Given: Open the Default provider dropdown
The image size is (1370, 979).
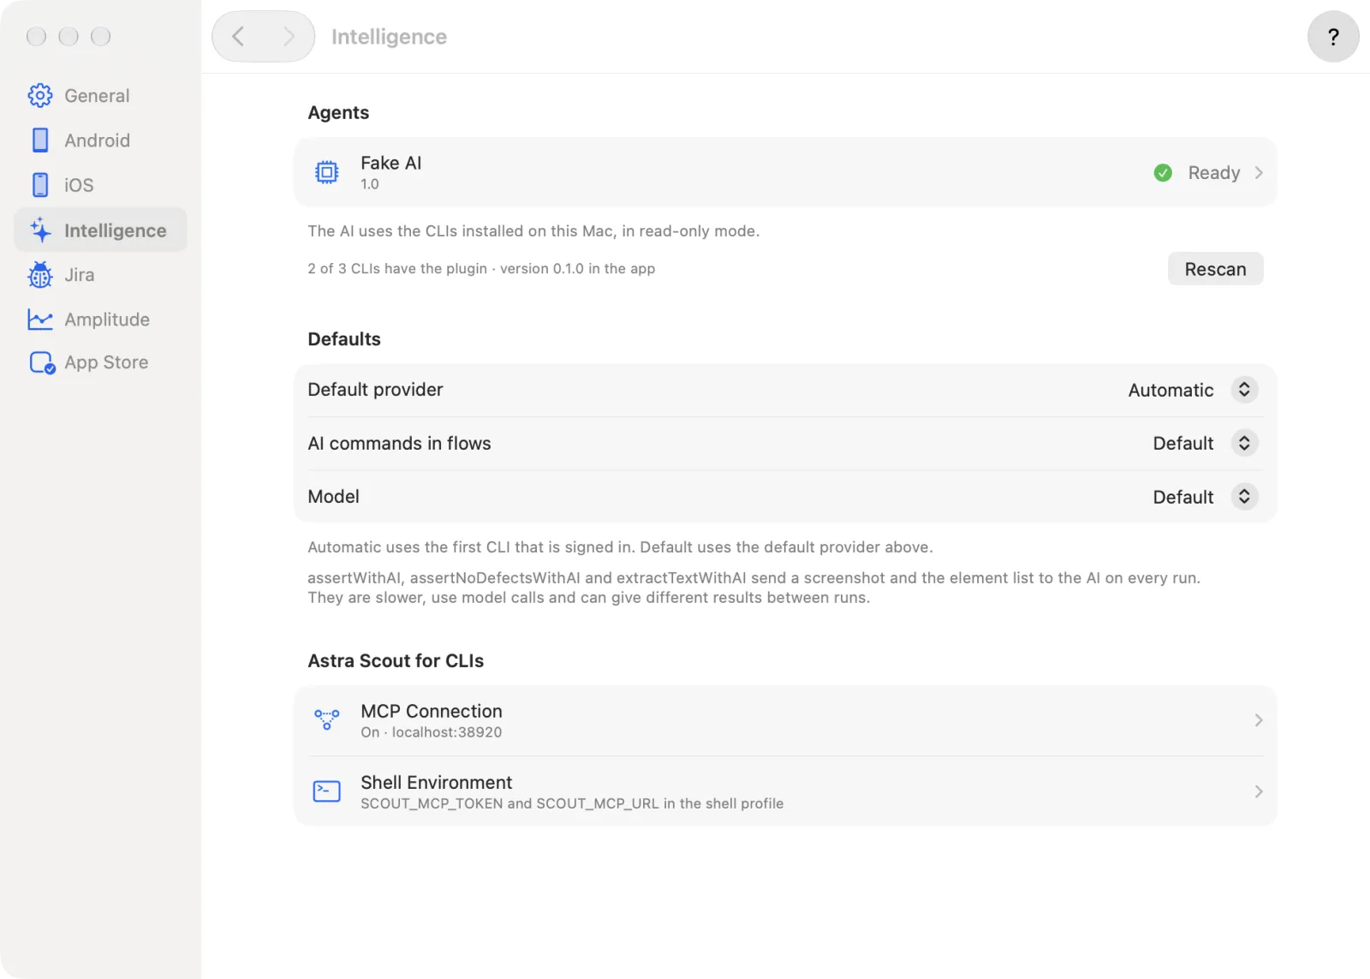Looking at the screenshot, I should pyautogui.click(x=1244, y=390).
